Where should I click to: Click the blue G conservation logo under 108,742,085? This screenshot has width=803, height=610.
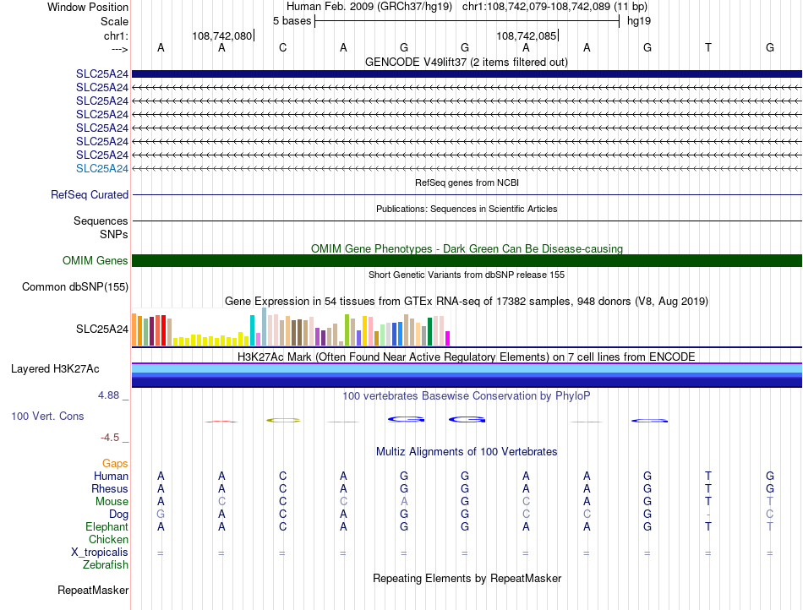[467, 420]
